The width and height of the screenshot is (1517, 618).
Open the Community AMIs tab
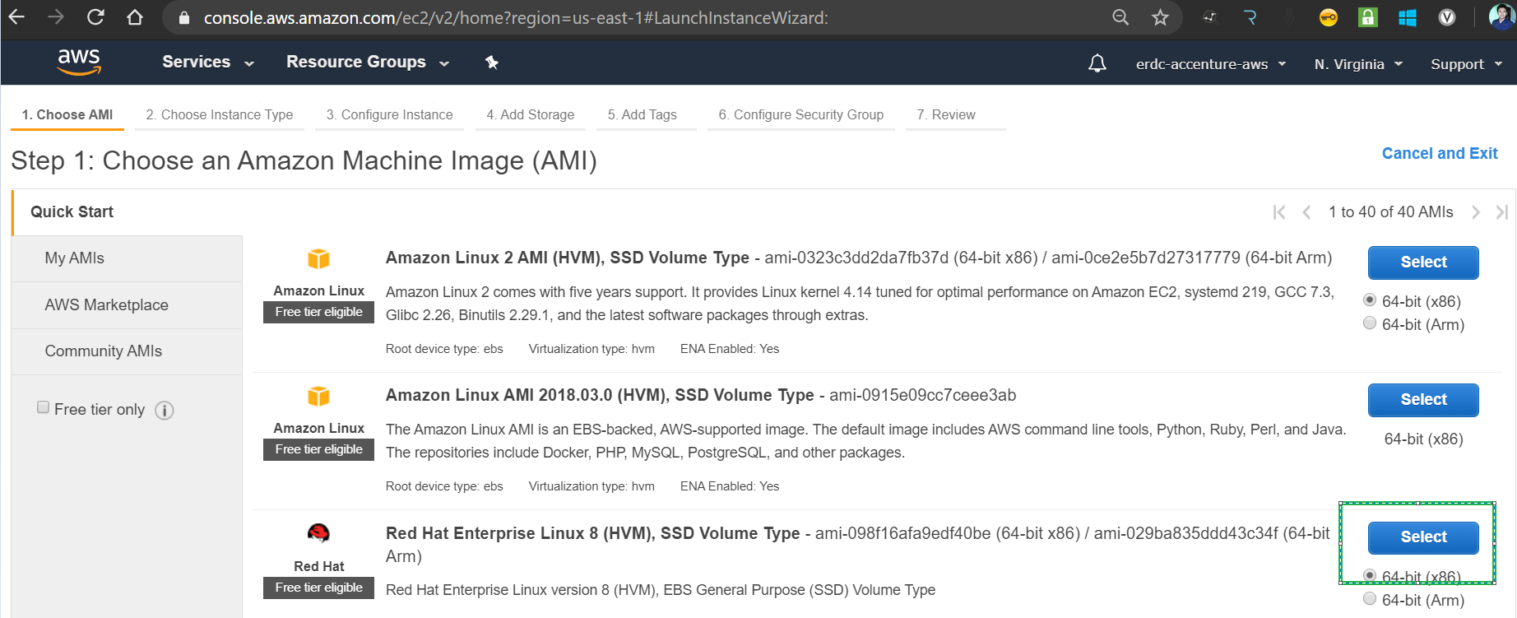[104, 351]
